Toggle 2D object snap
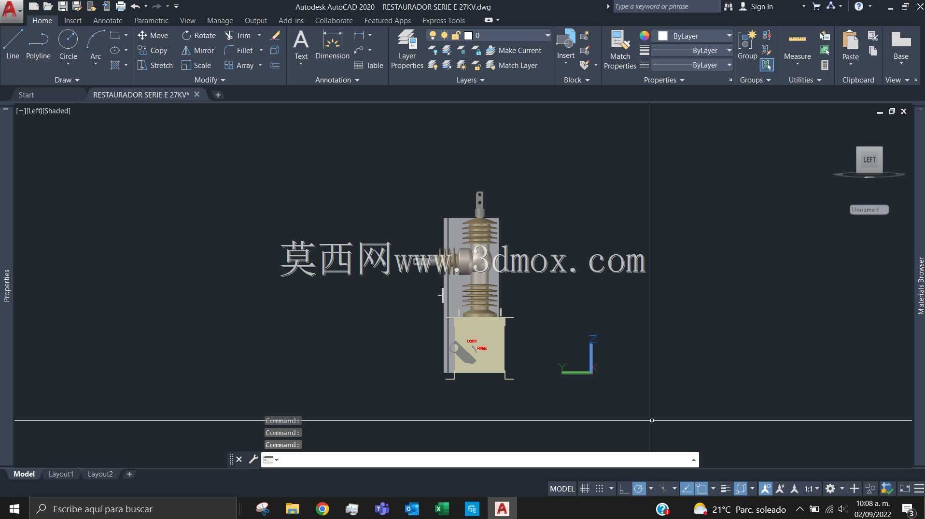This screenshot has height=519, width=925. pyautogui.click(x=701, y=489)
